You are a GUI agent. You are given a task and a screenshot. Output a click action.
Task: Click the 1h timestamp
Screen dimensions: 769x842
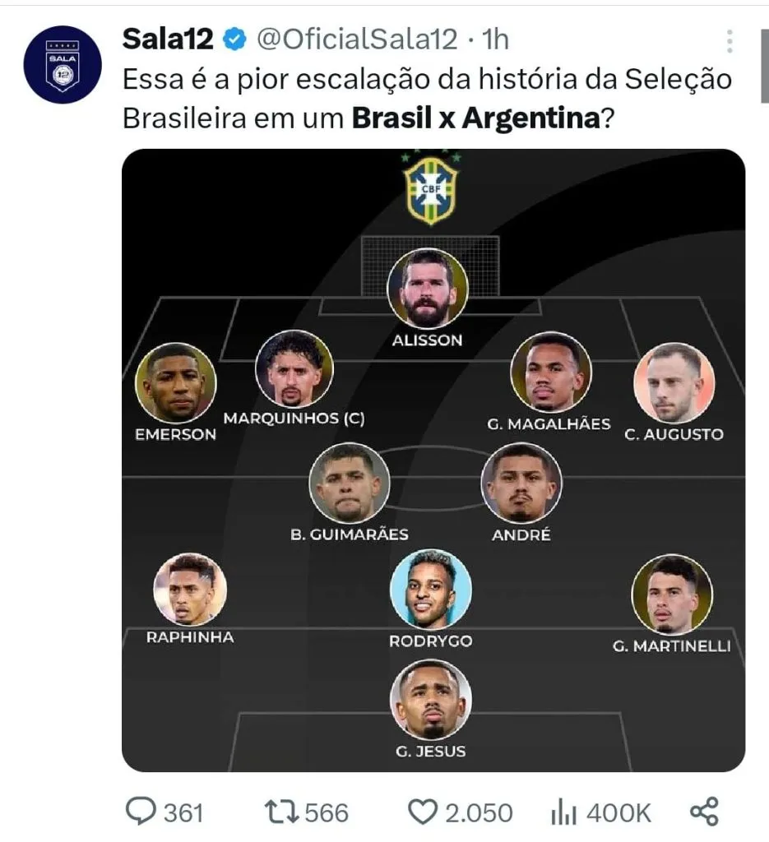click(x=494, y=38)
